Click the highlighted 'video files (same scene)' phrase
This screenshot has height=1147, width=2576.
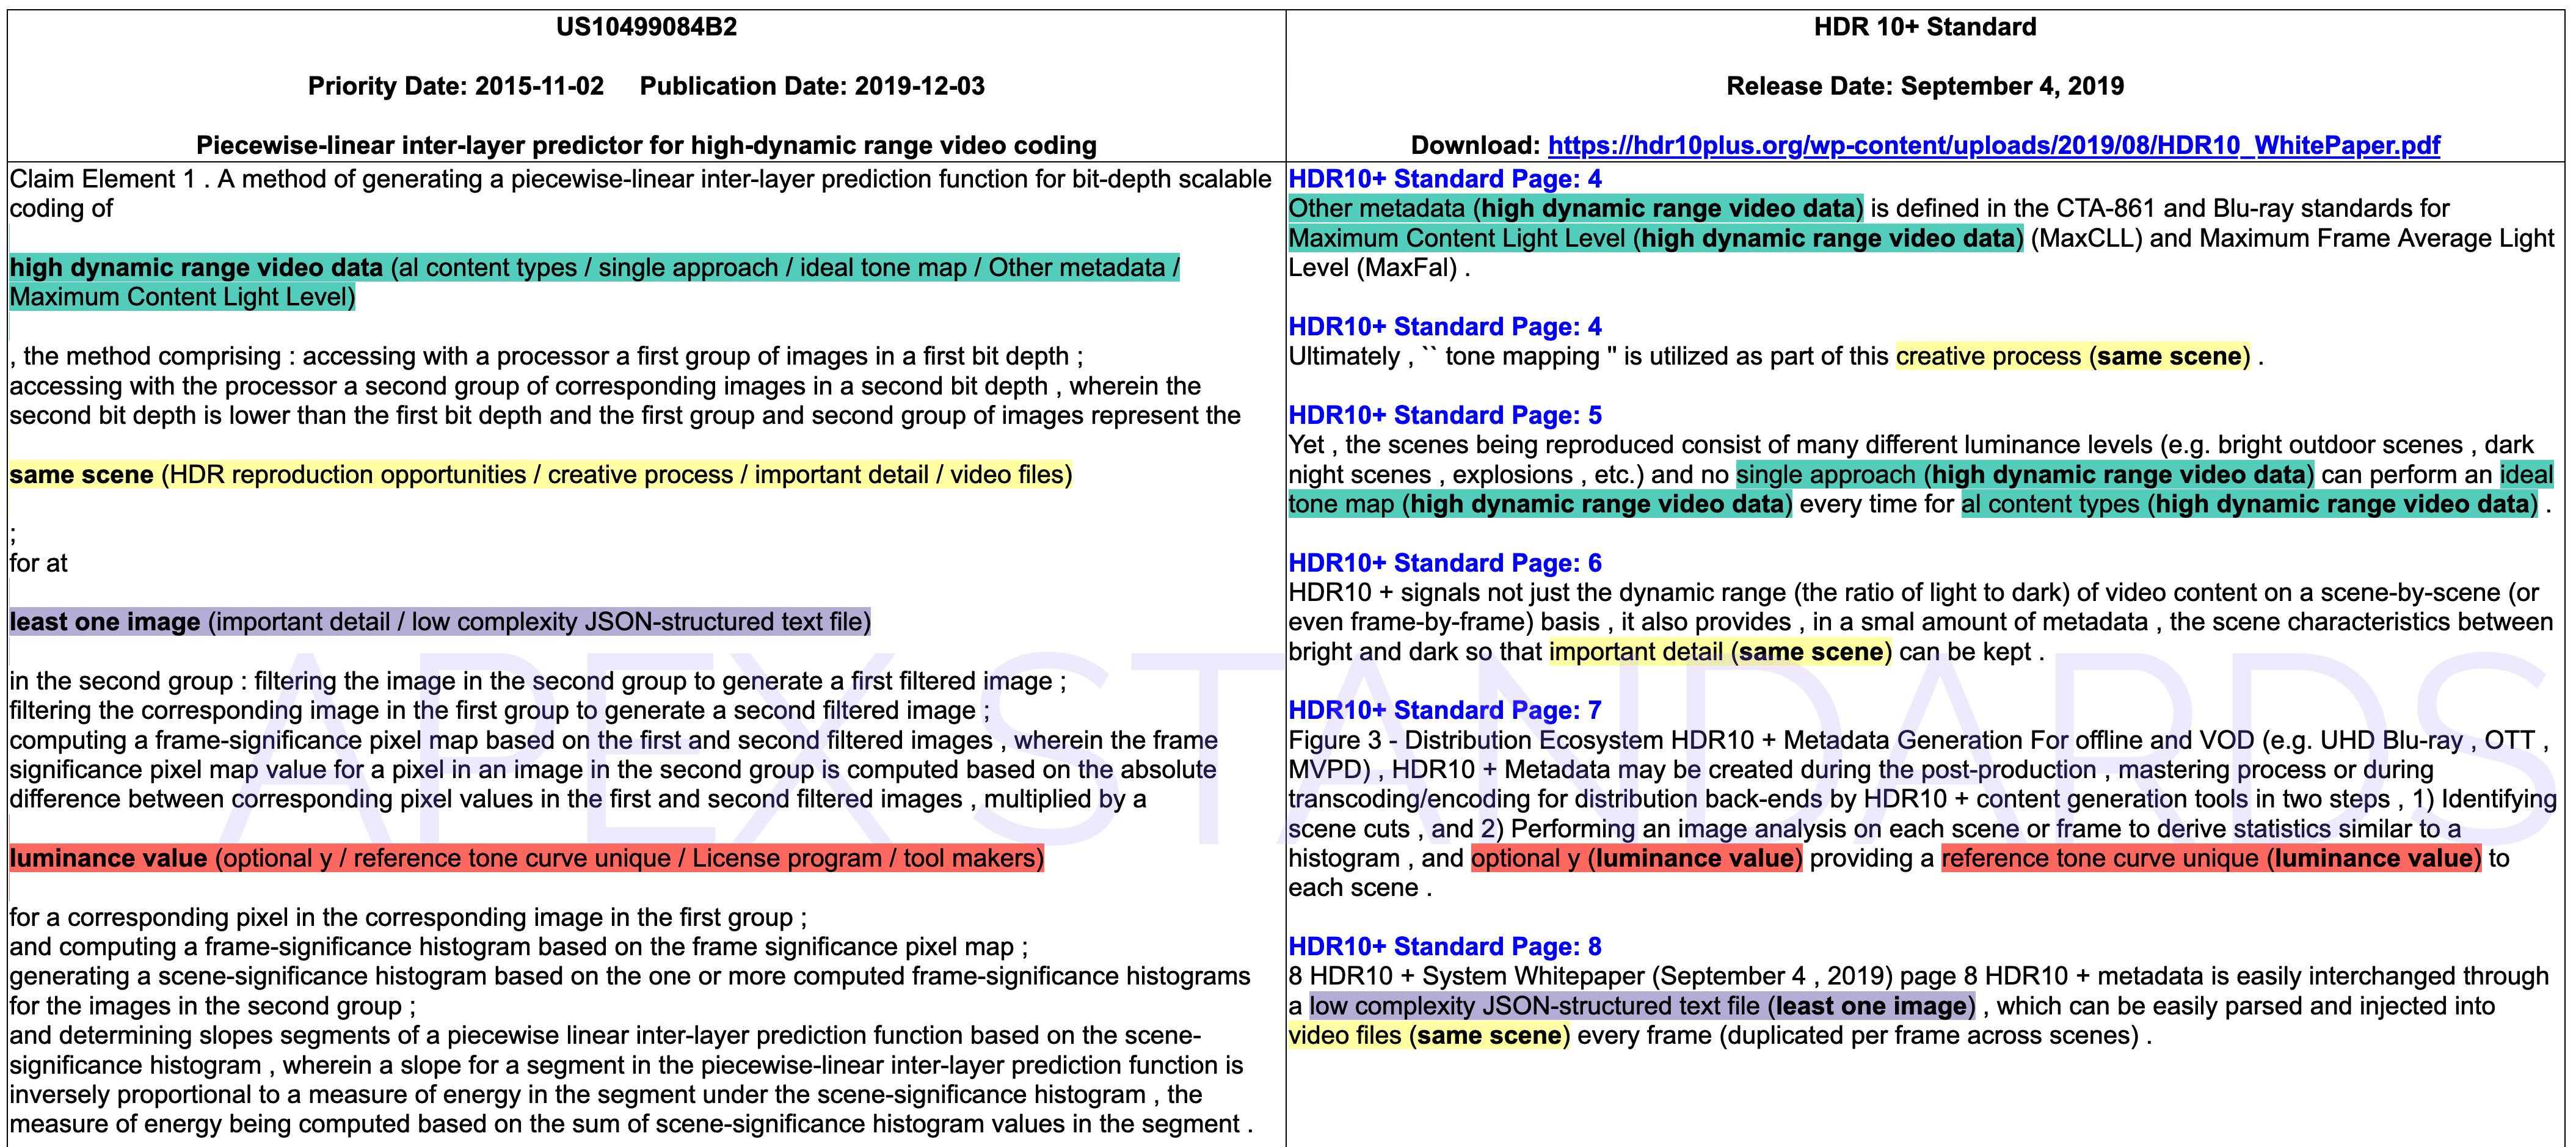click(1428, 1036)
